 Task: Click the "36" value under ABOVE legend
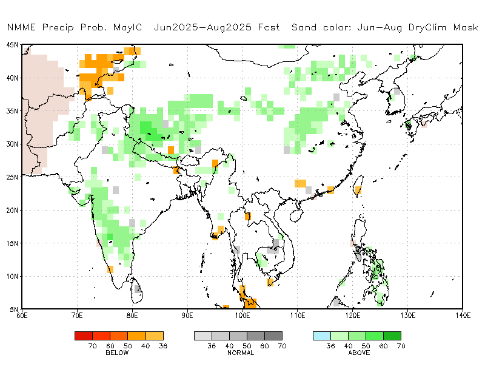click(x=330, y=346)
